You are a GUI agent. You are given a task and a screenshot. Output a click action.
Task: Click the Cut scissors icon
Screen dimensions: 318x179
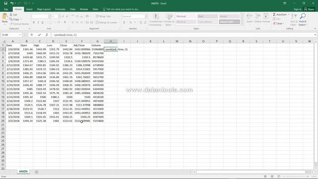tap(11, 14)
